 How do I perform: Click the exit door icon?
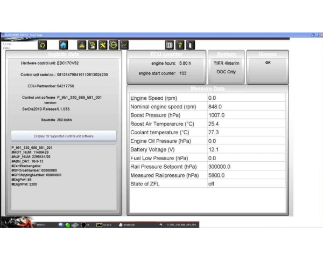tap(190, 45)
